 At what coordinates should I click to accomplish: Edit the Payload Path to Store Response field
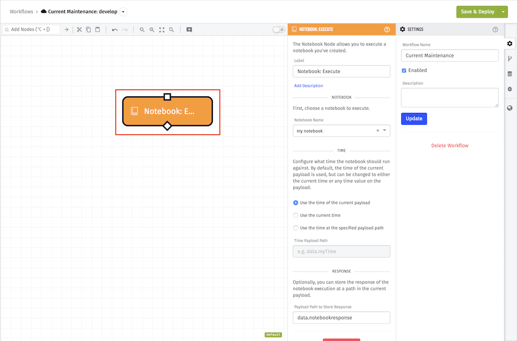click(x=341, y=318)
